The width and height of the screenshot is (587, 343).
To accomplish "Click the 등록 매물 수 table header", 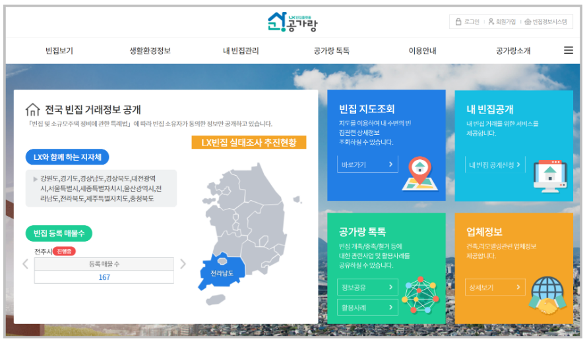I will tap(104, 264).
